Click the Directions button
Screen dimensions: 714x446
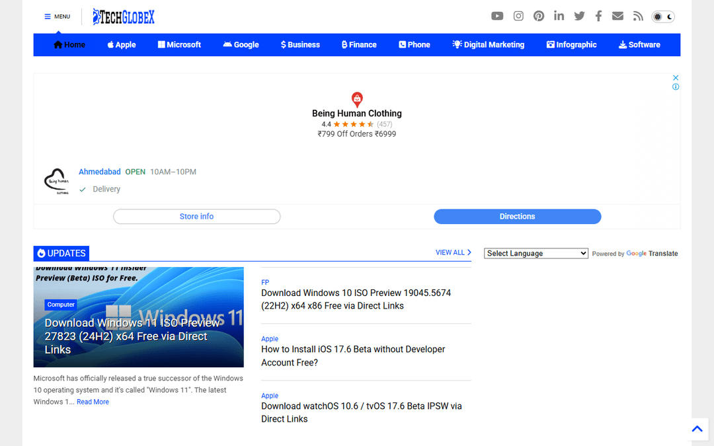pos(517,217)
